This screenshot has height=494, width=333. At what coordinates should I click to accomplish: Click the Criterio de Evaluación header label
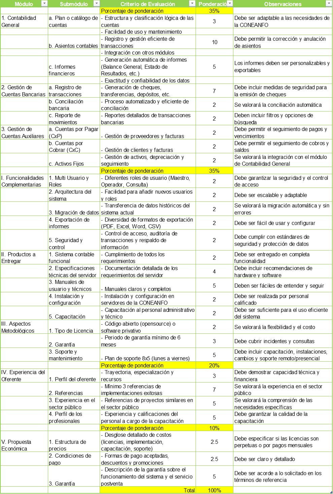(147, 4)
